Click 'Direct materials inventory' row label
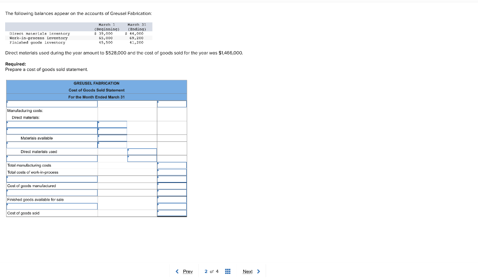478x280 pixels. tap(40, 34)
